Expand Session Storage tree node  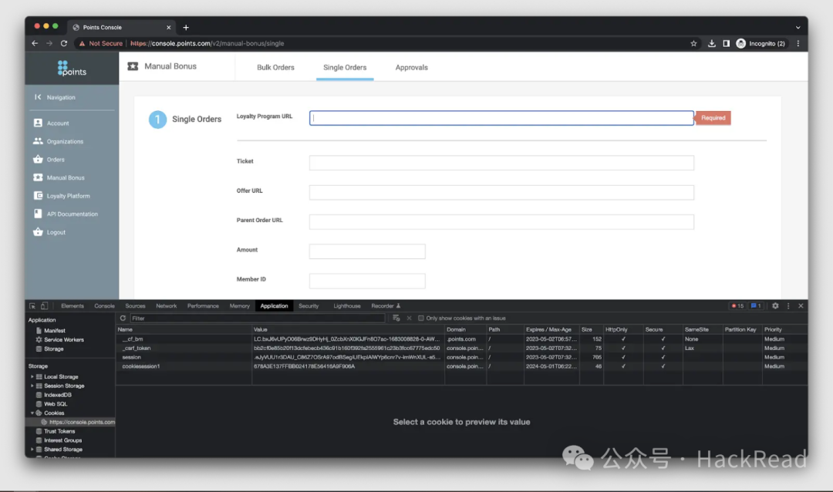[x=32, y=386]
